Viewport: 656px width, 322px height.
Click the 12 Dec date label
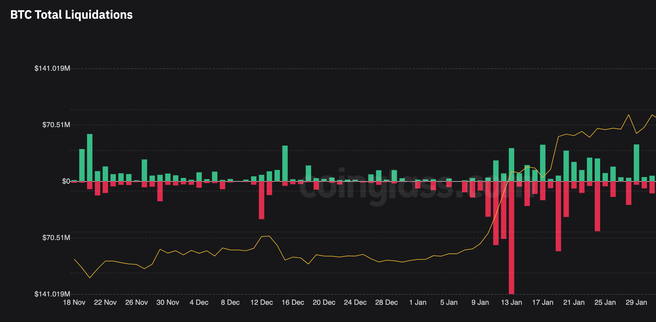tap(261, 302)
